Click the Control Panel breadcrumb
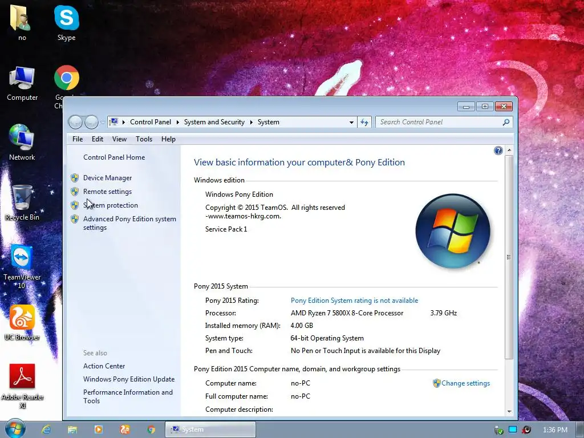 click(151, 122)
